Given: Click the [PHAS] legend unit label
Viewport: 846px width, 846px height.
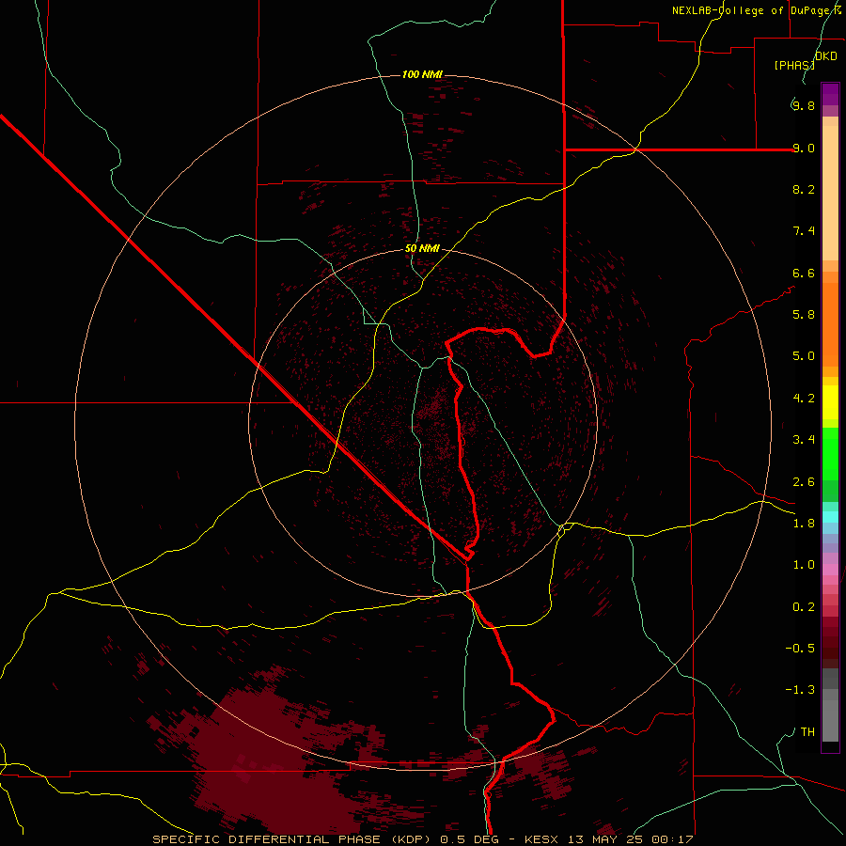Looking at the screenshot, I should pyautogui.click(x=794, y=65).
